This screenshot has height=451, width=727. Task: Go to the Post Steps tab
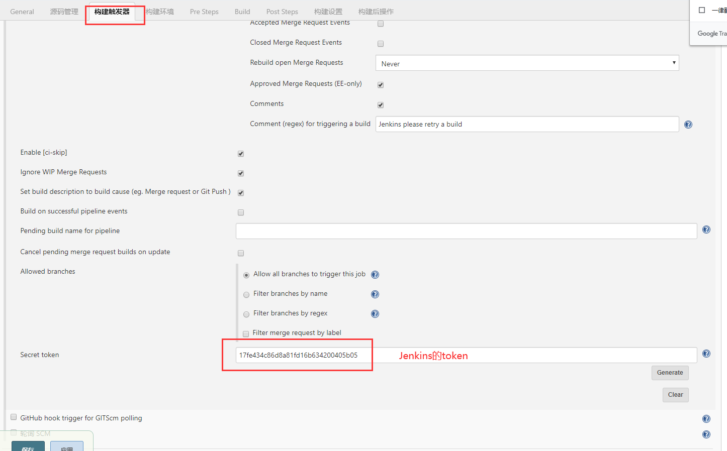pos(282,12)
